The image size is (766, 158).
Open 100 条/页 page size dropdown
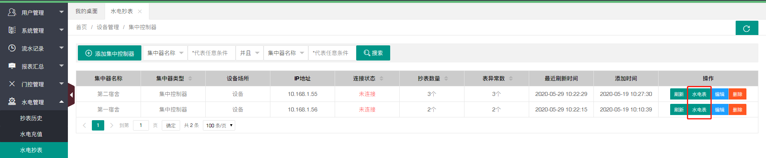point(219,125)
